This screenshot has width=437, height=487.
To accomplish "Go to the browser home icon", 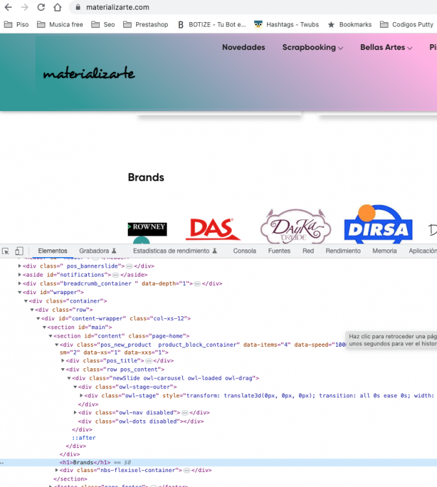I will point(57,7).
